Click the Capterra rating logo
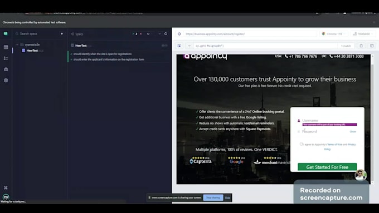The width and height of the screenshot is (379, 213). [x=201, y=161]
